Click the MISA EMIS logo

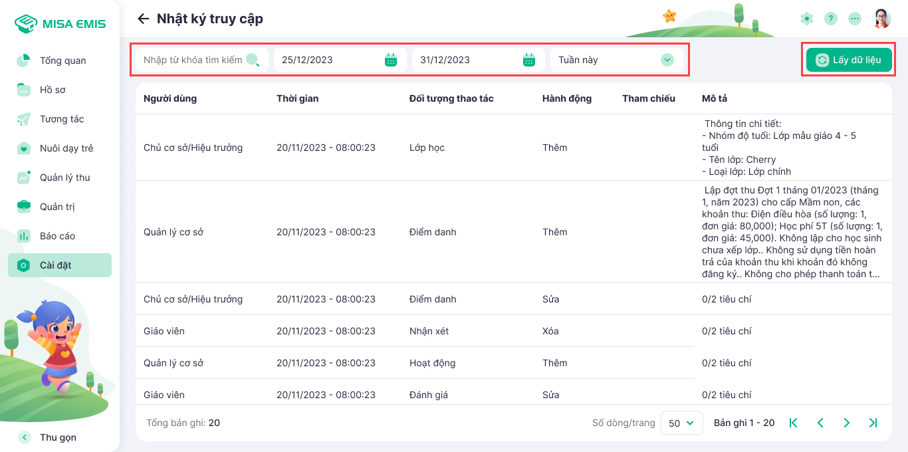[60, 24]
